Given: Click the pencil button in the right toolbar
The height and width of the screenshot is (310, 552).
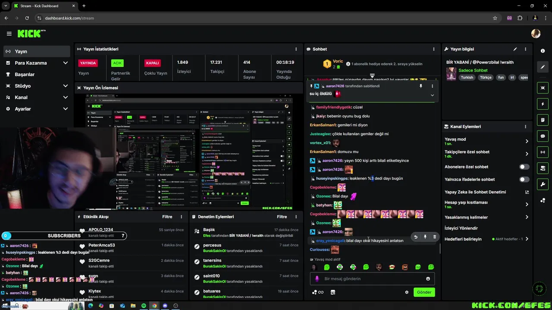Looking at the screenshot, I should pos(543,67).
